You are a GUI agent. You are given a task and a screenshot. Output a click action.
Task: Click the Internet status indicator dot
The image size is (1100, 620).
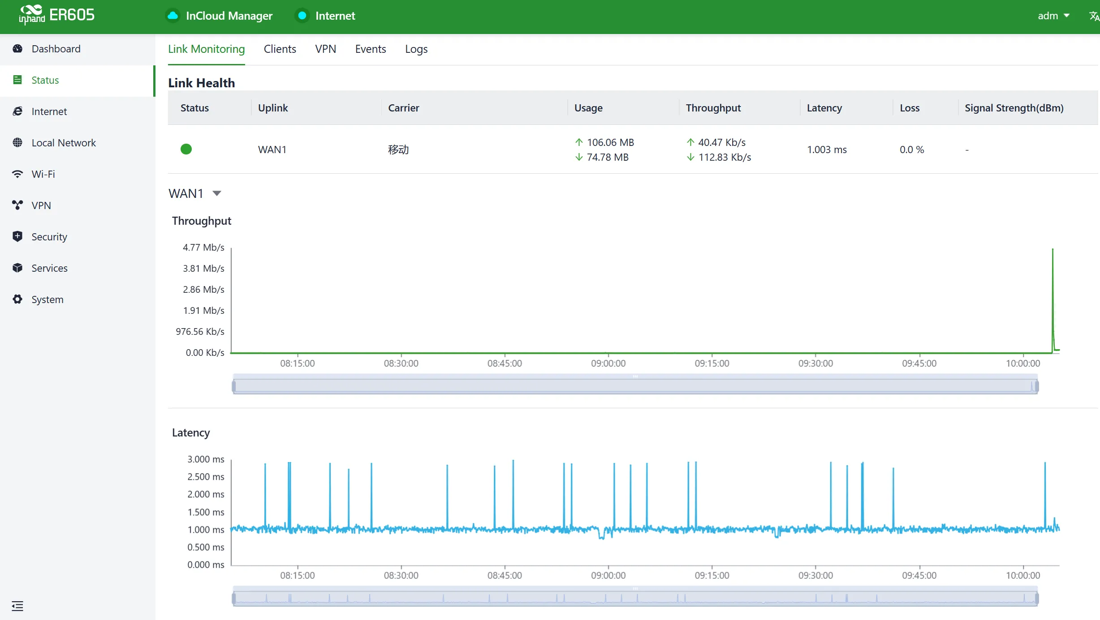(302, 16)
